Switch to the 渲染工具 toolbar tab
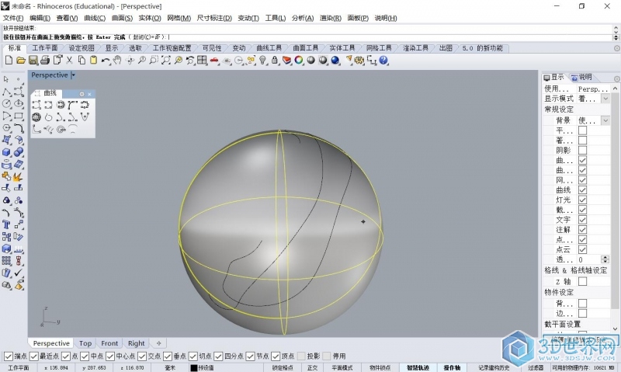 point(415,48)
